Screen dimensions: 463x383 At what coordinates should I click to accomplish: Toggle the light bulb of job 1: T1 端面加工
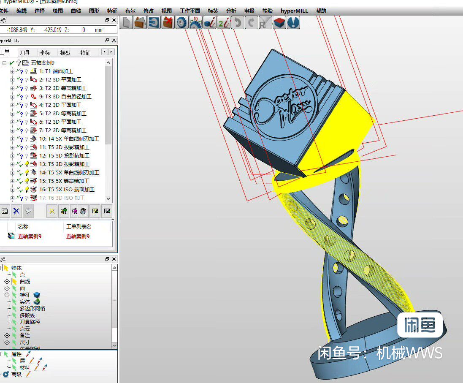click(27, 71)
